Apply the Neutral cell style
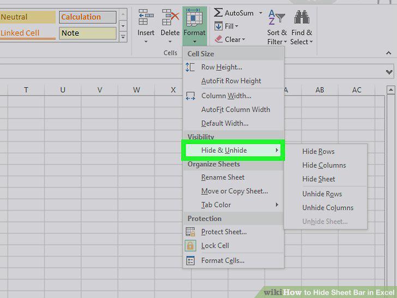The height and width of the screenshot is (298, 397). [x=28, y=17]
